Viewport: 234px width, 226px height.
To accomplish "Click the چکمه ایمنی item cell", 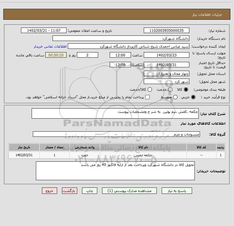I will tap(143, 155).
